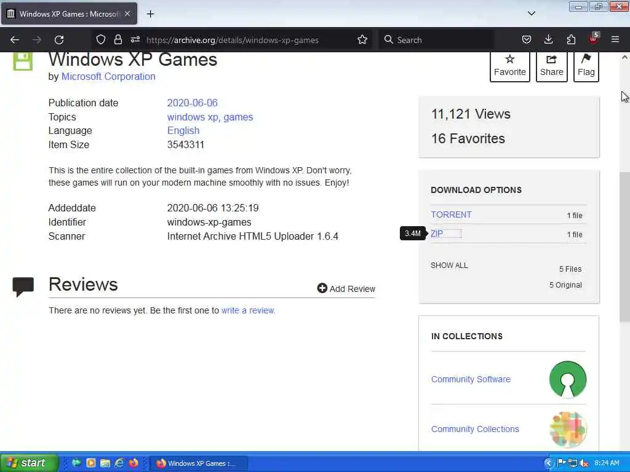The width and height of the screenshot is (630, 472).
Task: Click the forward navigation arrow
Action: pyautogui.click(x=37, y=40)
